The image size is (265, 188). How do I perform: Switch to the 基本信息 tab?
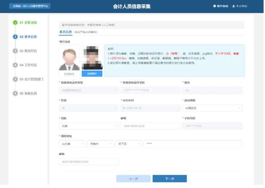click(x=66, y=32)
